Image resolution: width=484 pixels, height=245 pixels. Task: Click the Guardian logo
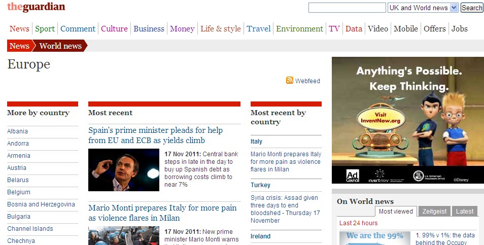click(36, 7)
